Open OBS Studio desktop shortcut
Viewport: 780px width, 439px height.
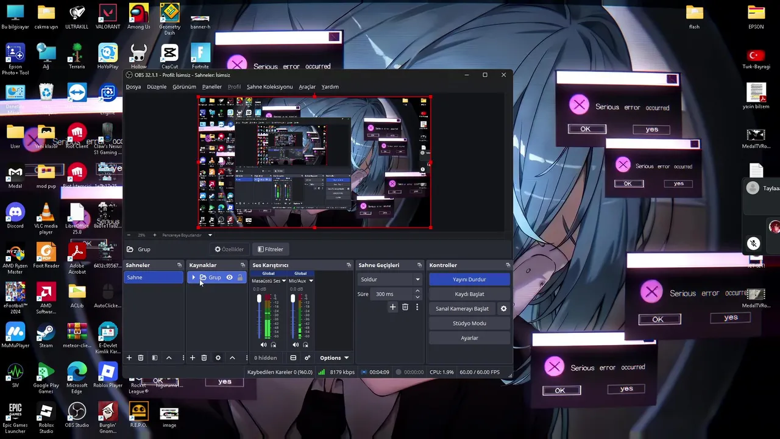pos(77,415)
